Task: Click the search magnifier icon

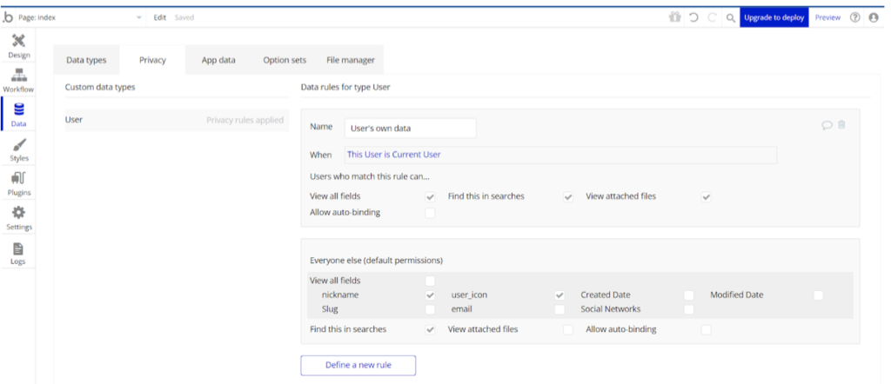Action: tap(730, 17)
